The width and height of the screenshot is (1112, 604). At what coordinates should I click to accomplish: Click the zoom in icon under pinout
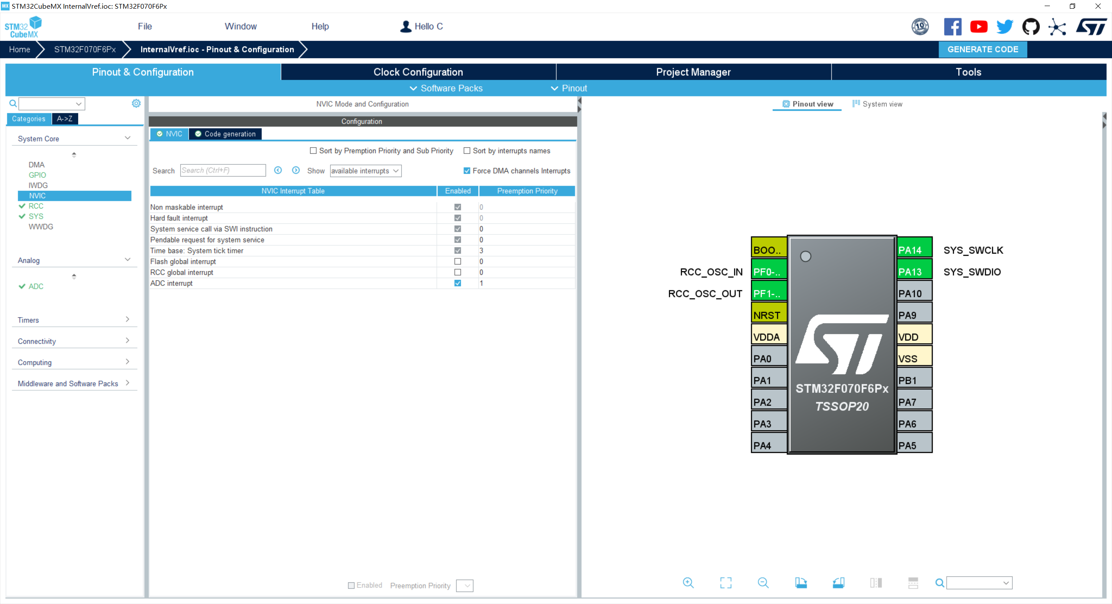coord(688,583)
